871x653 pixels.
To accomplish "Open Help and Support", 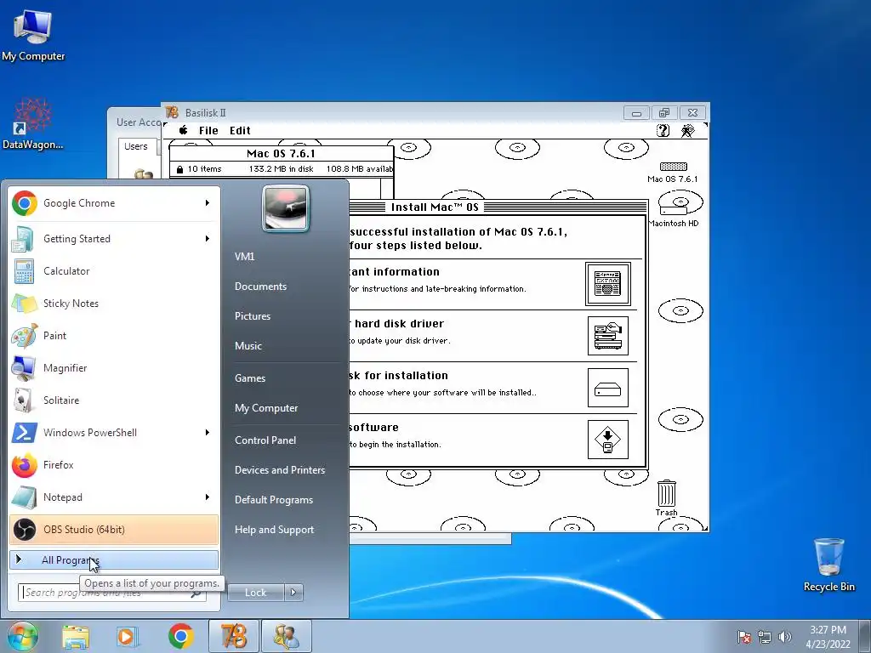I will (274, 530).
